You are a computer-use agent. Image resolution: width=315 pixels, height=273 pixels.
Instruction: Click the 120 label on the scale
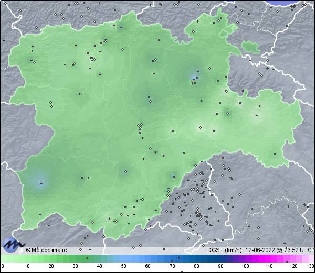(x=293, y=266)
